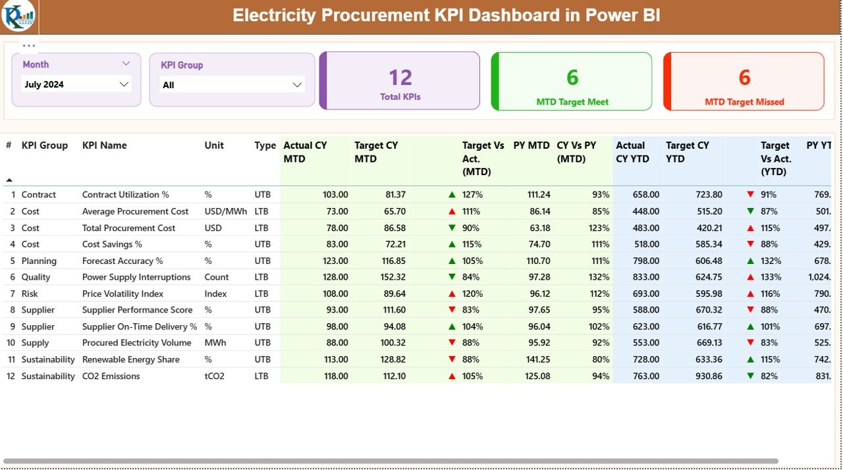Screen dimensions: 843x470
Task: Click the green up triangle for Forecast Accuracy MTD
Action: click(451, 260)
